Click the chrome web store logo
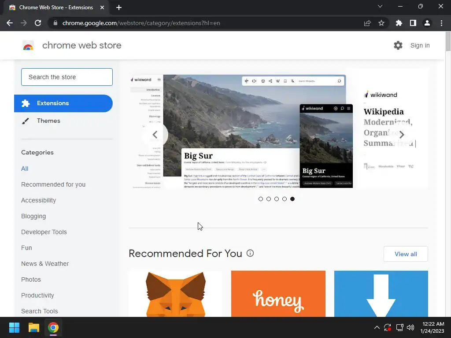 pyautogui.click(x=28, y=45)
